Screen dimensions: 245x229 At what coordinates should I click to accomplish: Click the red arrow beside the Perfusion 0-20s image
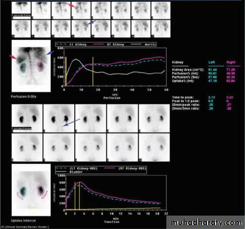pyautogui.click(x=13, y=57)
